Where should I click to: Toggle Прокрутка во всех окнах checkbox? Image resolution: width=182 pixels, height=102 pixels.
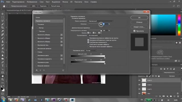click(10, 6)
